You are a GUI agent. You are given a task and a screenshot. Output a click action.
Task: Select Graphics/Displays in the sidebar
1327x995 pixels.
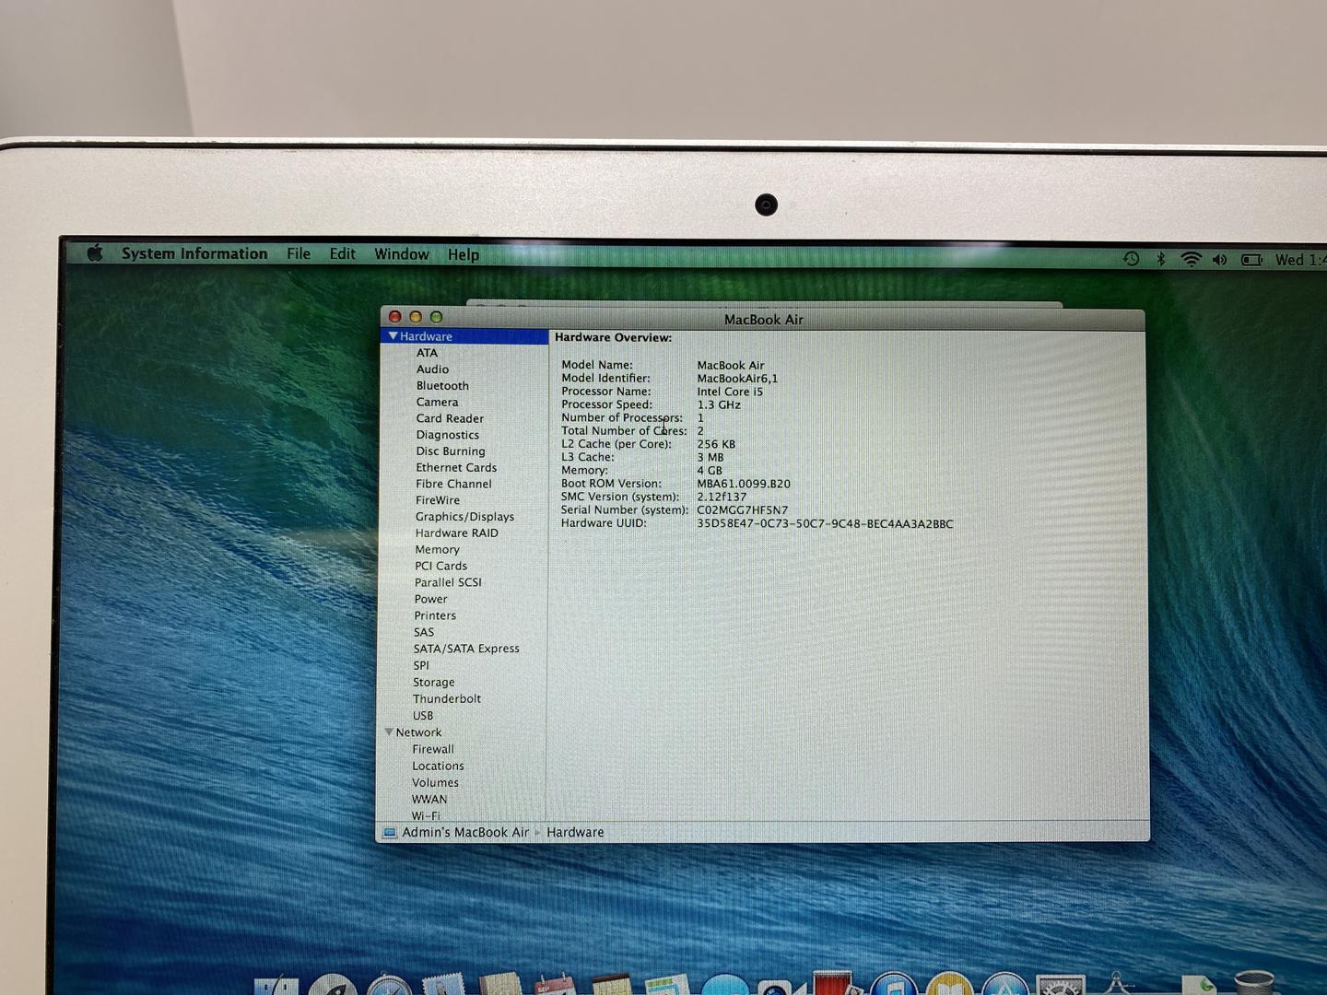click(x=464, y=517)
